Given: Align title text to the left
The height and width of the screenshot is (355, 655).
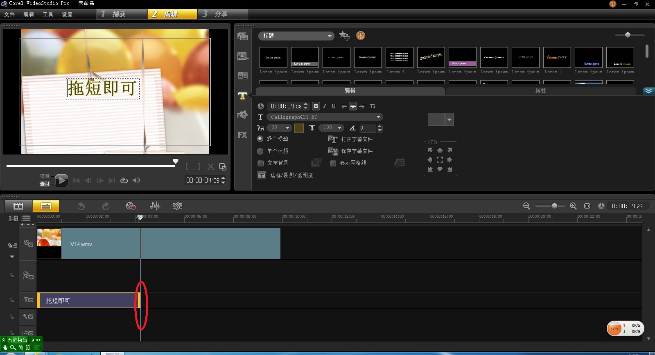Looking at the screenshot, I should click(344, 106).
